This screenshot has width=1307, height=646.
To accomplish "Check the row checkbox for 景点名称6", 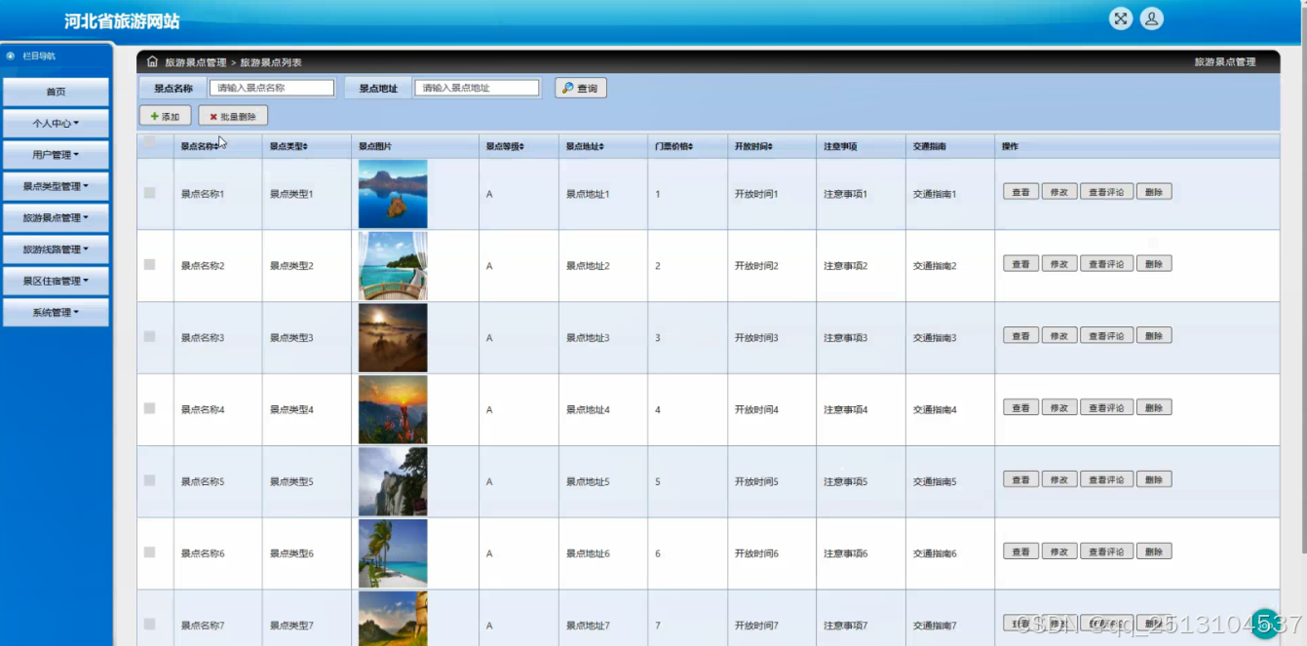I will point(149,551).
